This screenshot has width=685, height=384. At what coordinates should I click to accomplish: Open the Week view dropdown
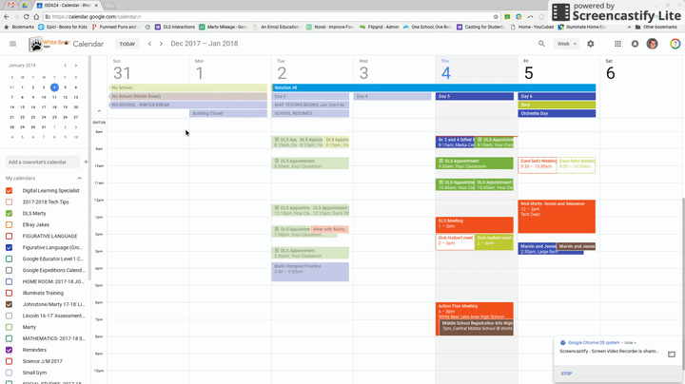pyautogui.click(x=566, y=44)
